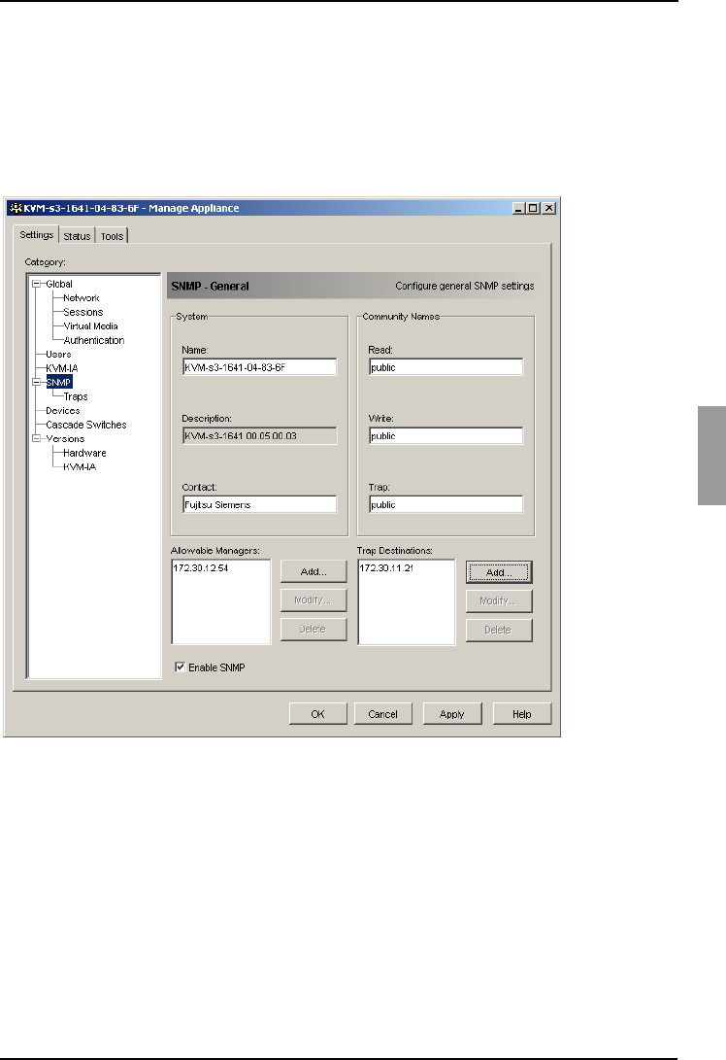This screenshot has width=726, height=1060.
Task: Switch to the Tools tab
Action: tap(113, 236)
